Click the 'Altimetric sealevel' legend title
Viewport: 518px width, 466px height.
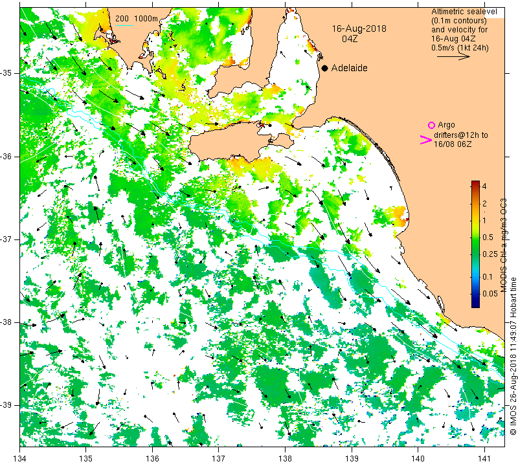point(464,12)
